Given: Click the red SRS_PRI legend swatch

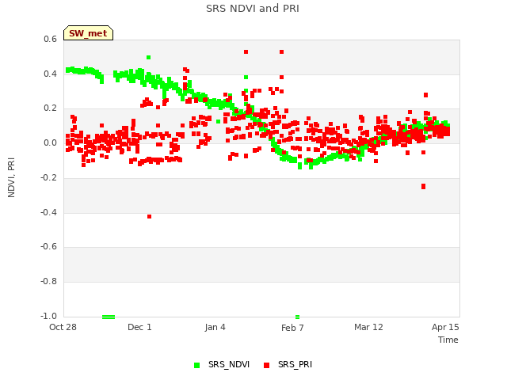Looking at the screenshot, I should click(x=267, y=366).
